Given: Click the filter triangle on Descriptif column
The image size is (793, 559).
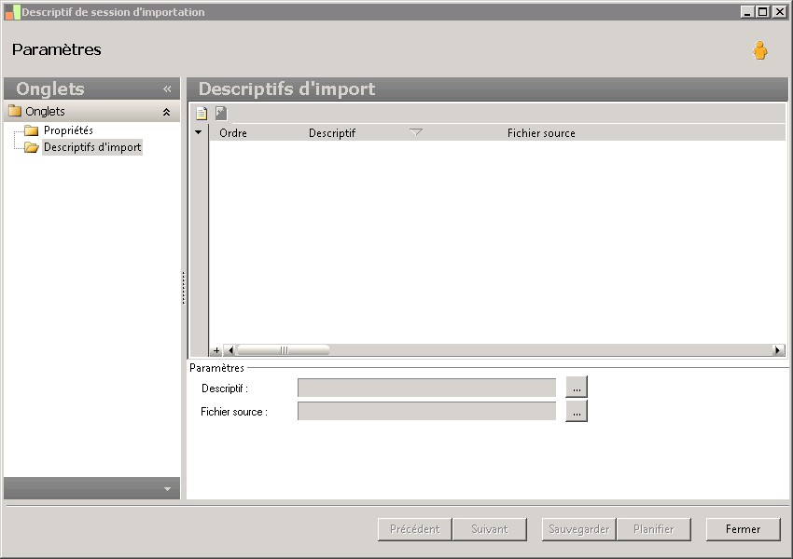Looking at the screenshot, I should pyautogui.click(x=416, y=131).
